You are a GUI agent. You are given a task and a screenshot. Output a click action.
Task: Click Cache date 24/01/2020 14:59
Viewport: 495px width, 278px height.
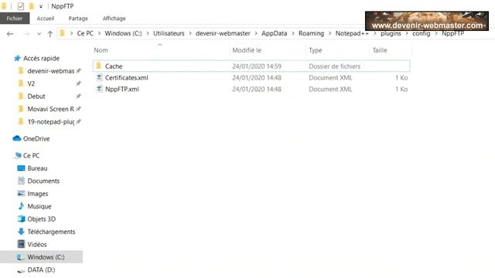click(x=257, y=66)
